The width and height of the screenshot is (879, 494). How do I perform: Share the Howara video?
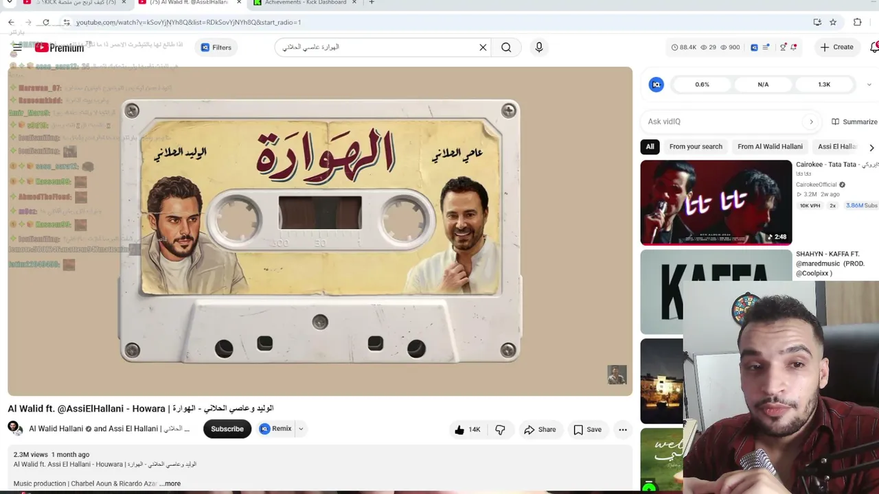point(540,430)
